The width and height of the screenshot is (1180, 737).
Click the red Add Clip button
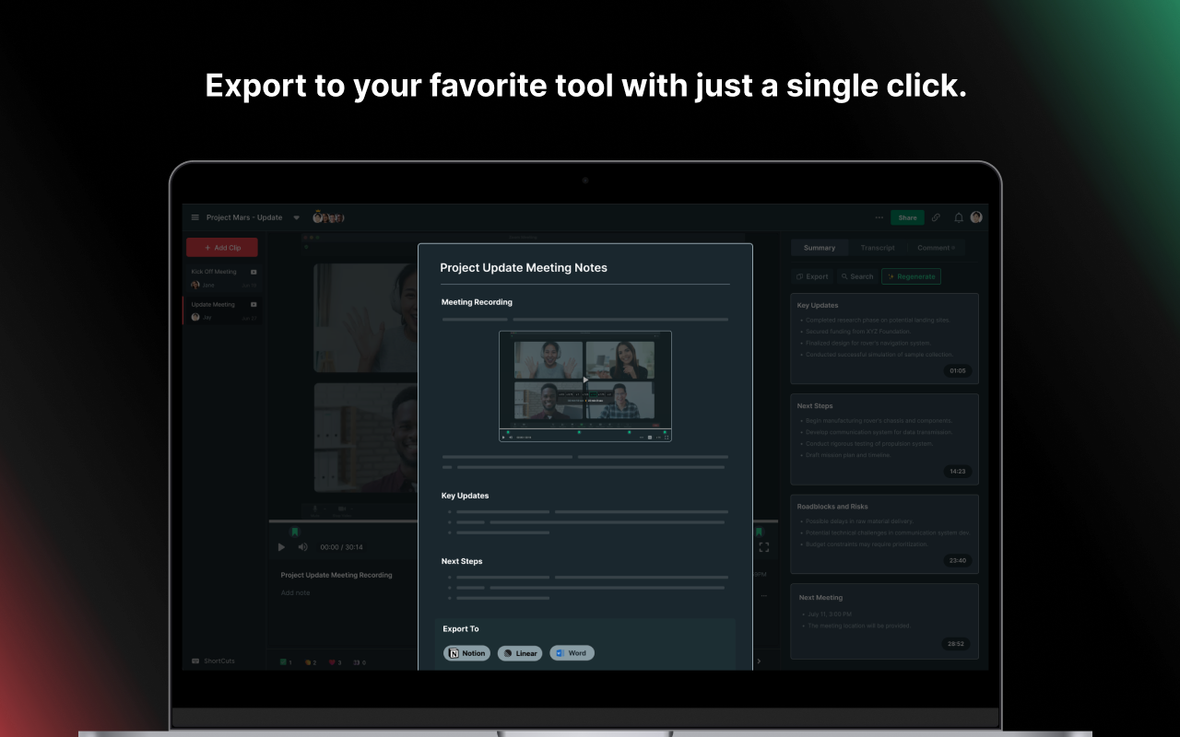pyautogui.click(x=222, y=247)
